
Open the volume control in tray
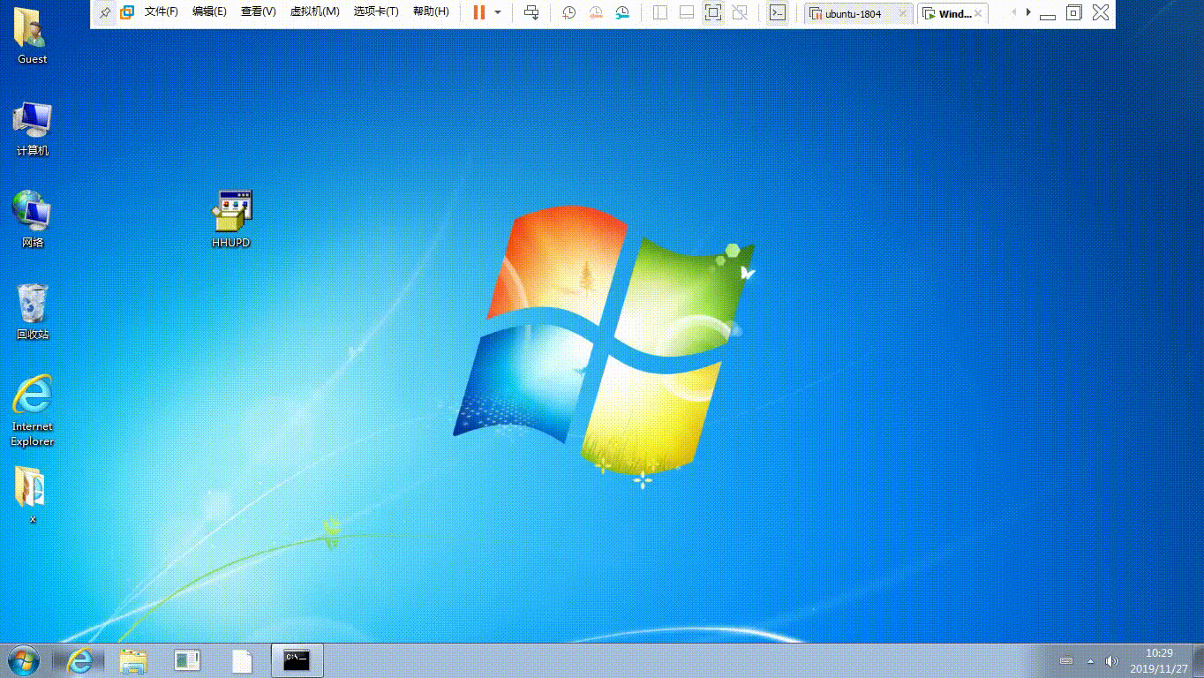click(1112, 660)
